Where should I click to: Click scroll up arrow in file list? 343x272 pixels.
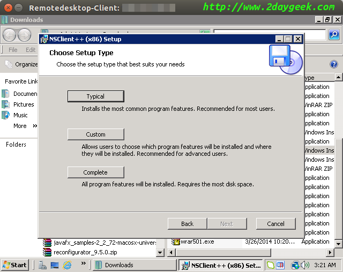[338, 77]
